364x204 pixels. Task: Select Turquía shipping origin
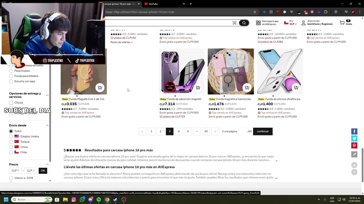(11, 142)
